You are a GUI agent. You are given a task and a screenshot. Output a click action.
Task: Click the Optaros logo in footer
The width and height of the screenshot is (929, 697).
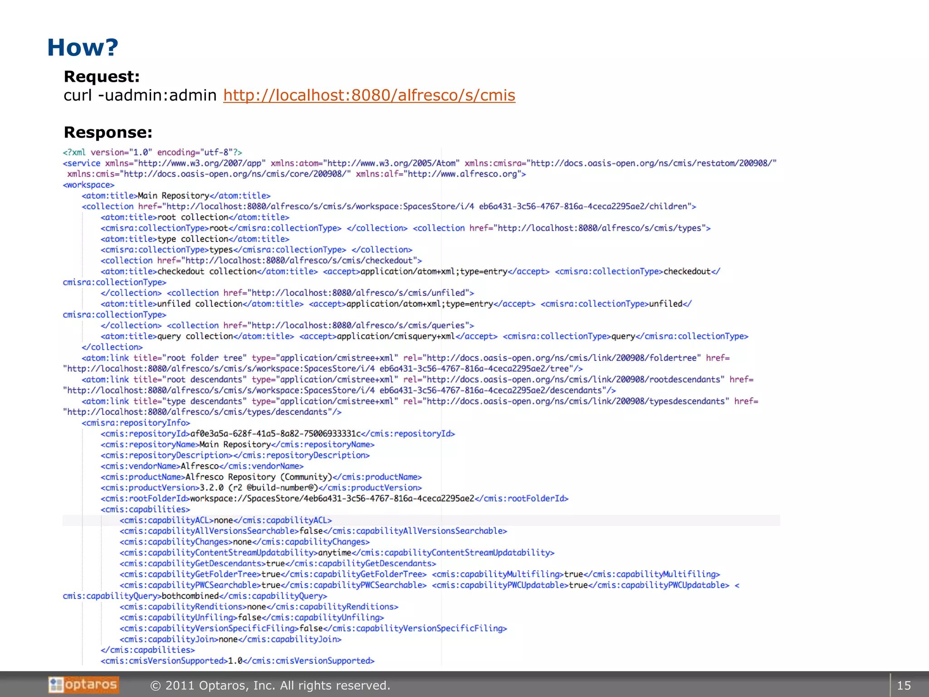pyautogui.click(x=83, y=685)
